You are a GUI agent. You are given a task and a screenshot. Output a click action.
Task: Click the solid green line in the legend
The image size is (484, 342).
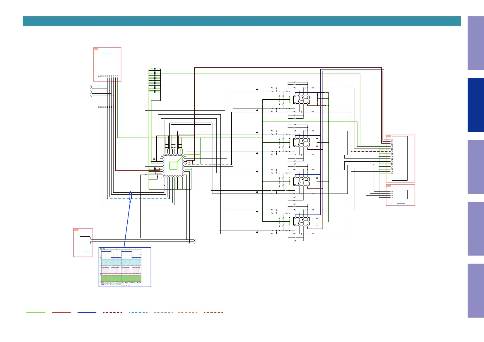pos(36,312)
